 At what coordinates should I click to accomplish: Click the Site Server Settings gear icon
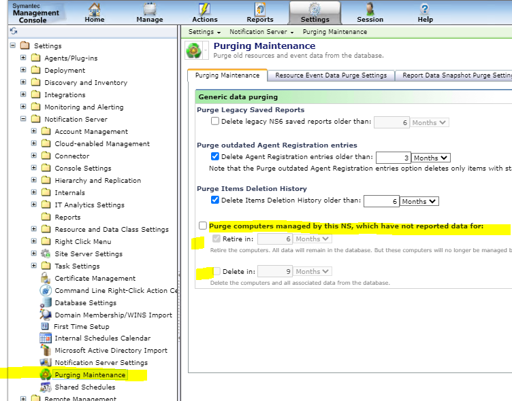pos(46,254)
